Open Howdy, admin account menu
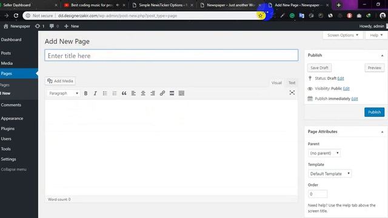The image size is (388, 218). click(x=373, y=26)
